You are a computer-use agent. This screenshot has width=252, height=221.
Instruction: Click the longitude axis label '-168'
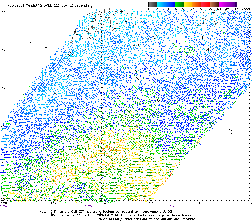200,203
